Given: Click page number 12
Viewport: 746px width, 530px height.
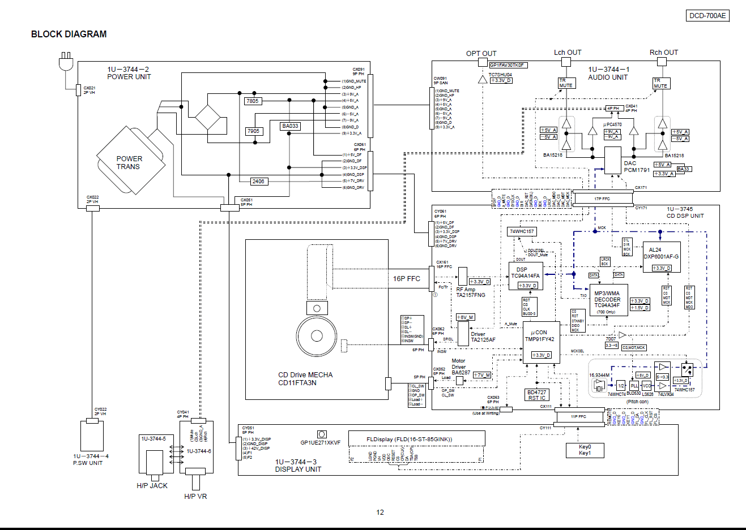Looking at the screenshot, I should coord(380,512).
